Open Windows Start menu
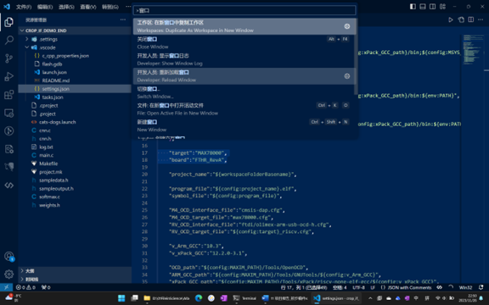 121,298
